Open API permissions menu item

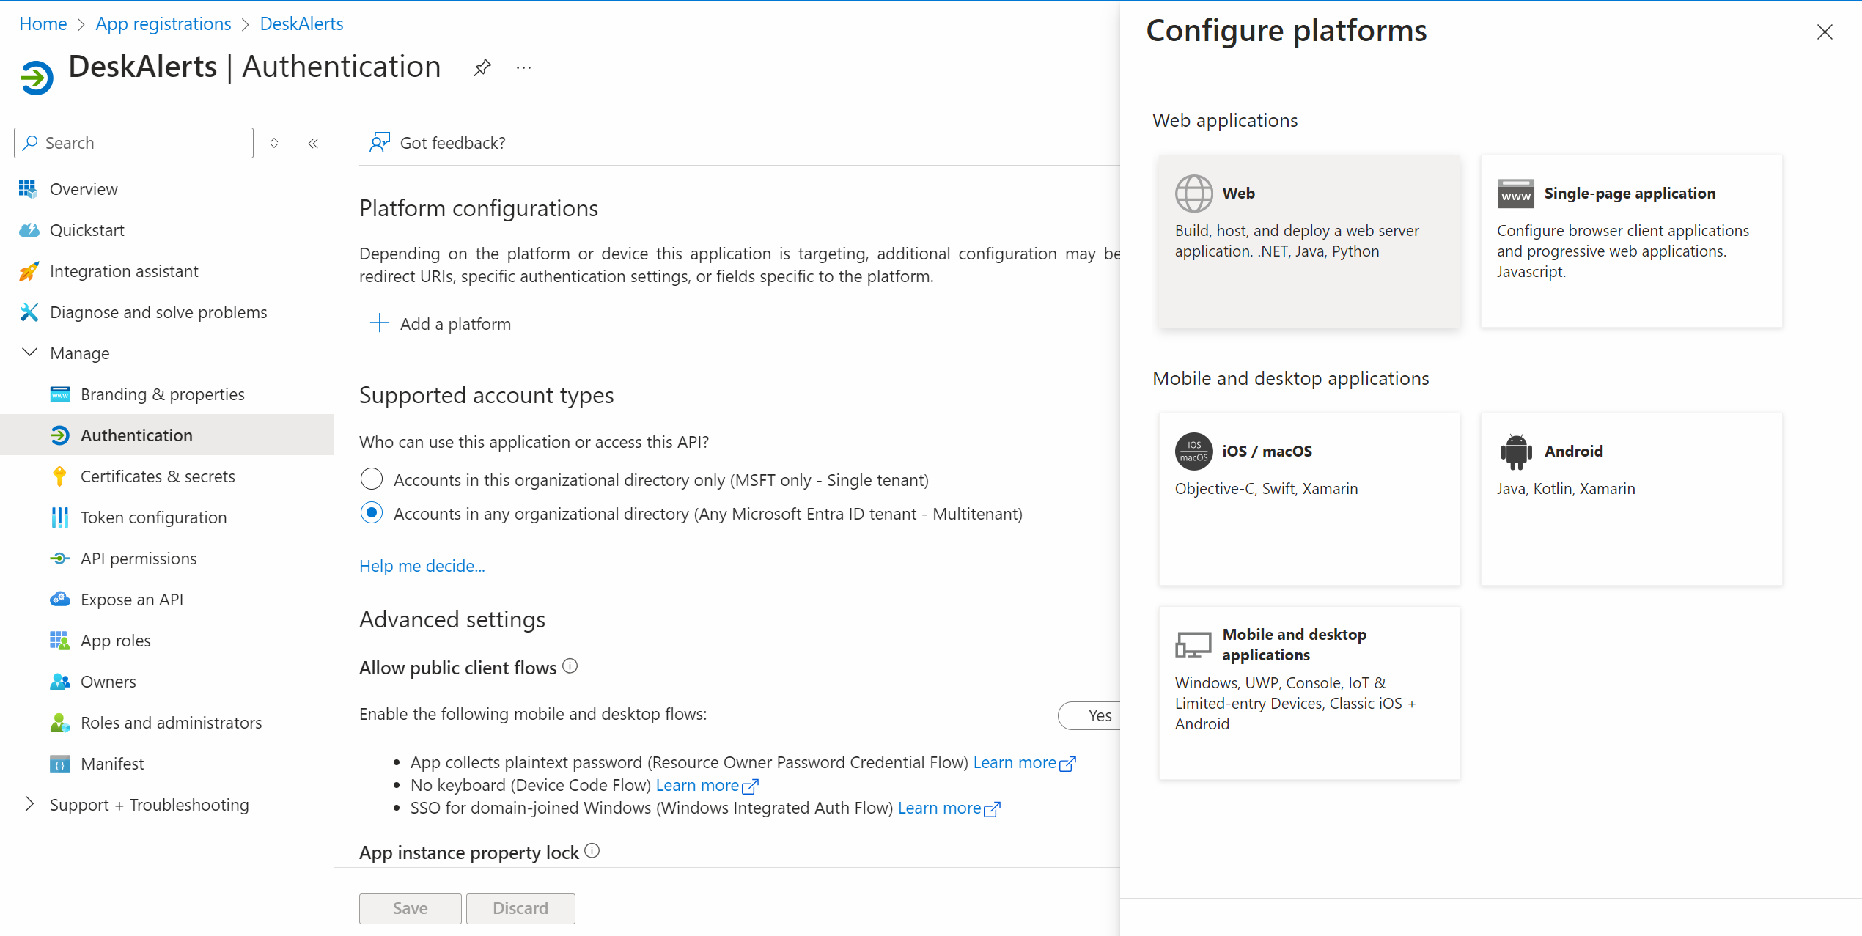[139, 559]
